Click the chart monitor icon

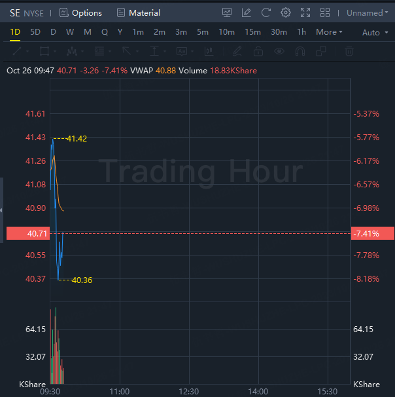(227, 12)
